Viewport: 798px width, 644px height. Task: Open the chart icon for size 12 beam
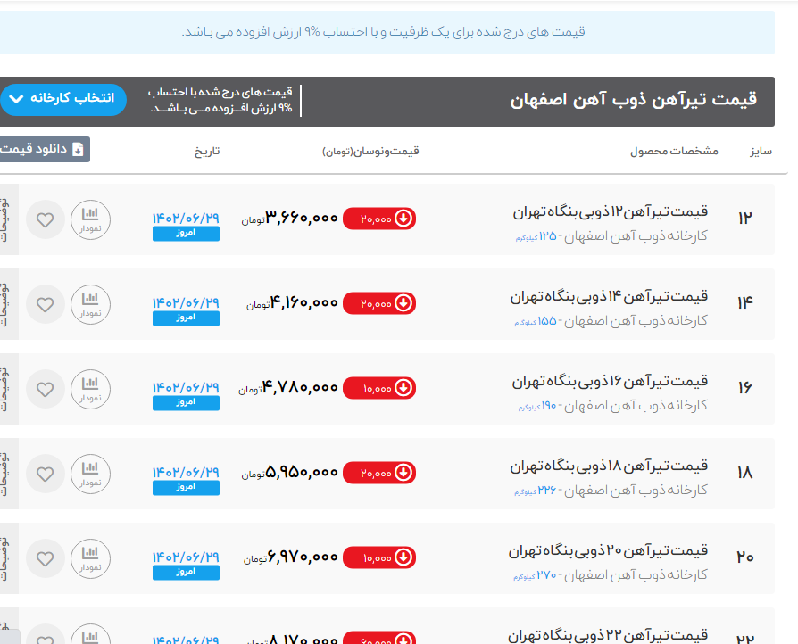[x=90, y=219]
